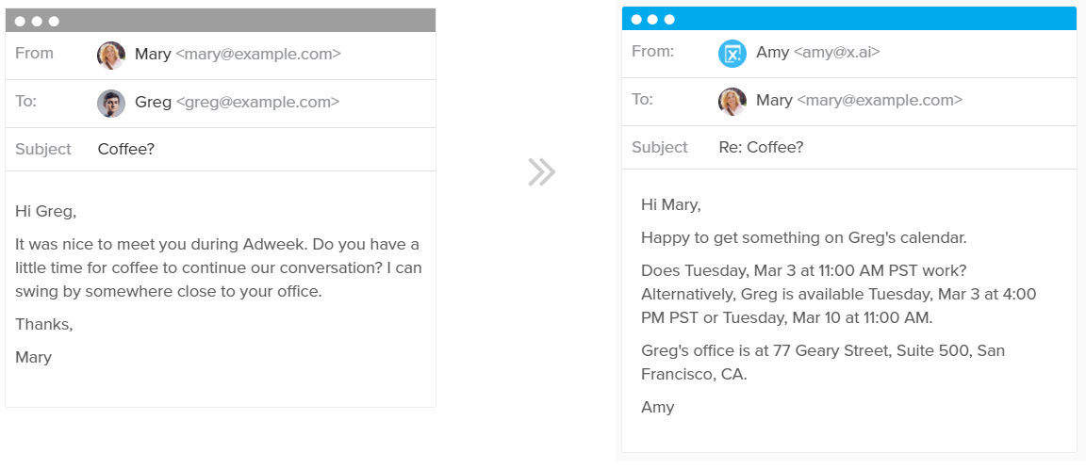The image size is (1086, 469).
Task: Click the name 'Amy' in right From row
Action: [772, 52]
